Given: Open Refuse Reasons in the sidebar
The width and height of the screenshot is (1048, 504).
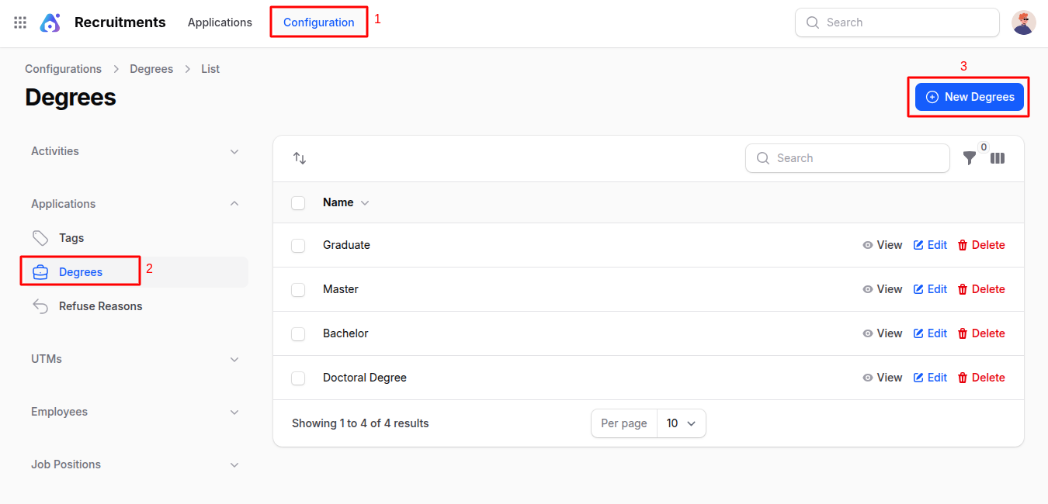Looking at the screenshot, I should click(100, 306).
